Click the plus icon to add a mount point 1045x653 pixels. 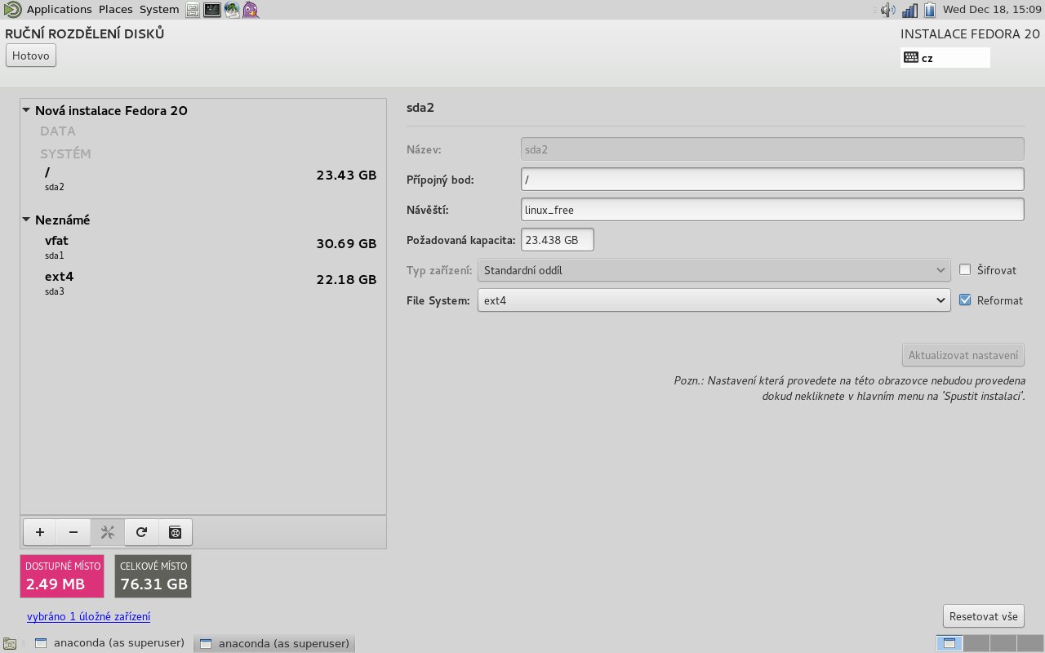tap(39, 532)
